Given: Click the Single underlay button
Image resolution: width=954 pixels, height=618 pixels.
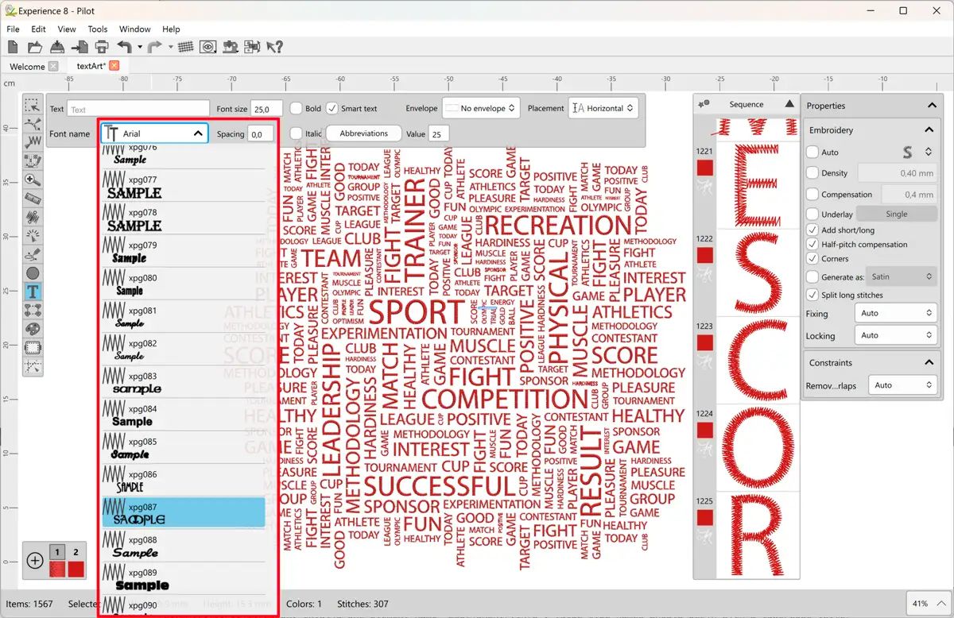Looking at the screenshot, I should [x=896, y=214].
